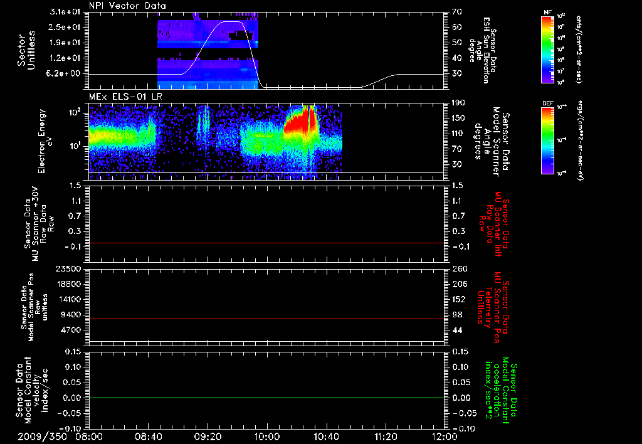Click the 2.5e+01 sector axis value
This screenshot has height=444, width=642.
click(65, 27)
